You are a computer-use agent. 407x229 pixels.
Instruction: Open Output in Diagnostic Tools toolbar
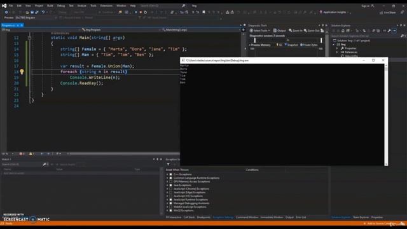coord(280,31)
